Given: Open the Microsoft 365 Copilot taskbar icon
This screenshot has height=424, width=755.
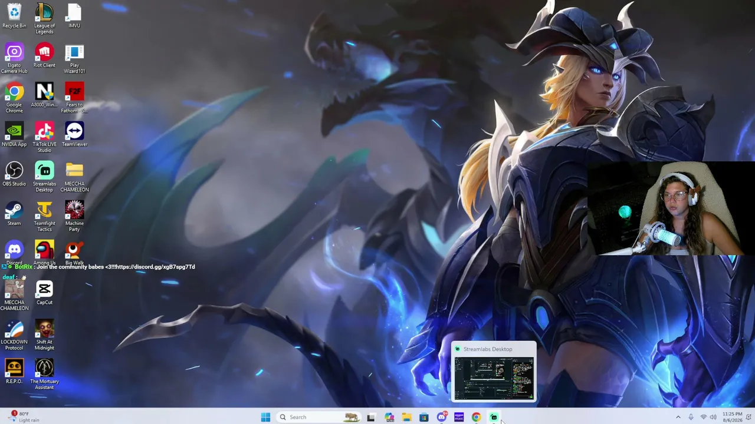Looking at the screenshot, I should pos(389,417).
